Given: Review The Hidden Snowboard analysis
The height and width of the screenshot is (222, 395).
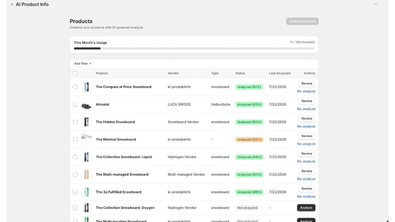Looking at the screenshot, I should [307, 119].
